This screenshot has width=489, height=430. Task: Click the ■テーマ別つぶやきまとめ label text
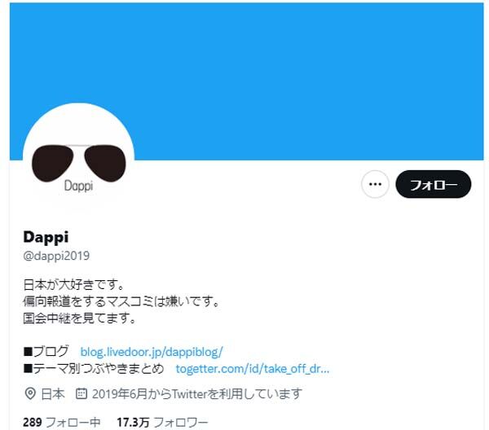coord(94,368)
